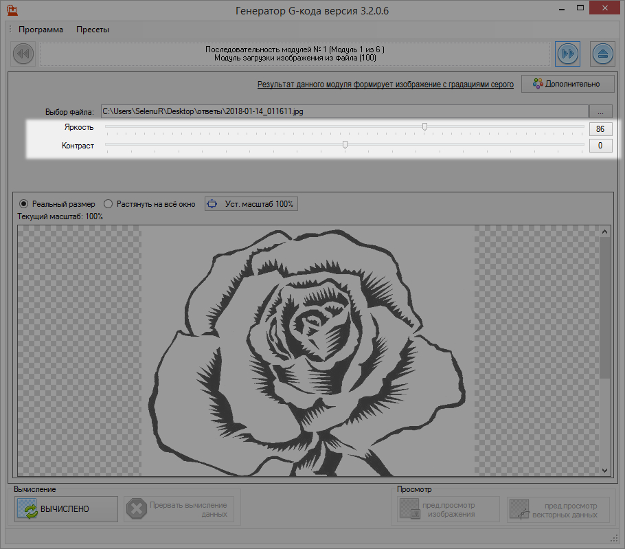Viewport: 625px width, 549px height.
Task: Adjust the Контраст slider thumb
Action: point(345,145)
